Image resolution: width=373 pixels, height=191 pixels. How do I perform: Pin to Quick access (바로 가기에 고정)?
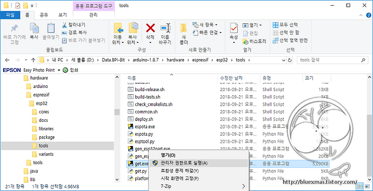pos(15,34)
